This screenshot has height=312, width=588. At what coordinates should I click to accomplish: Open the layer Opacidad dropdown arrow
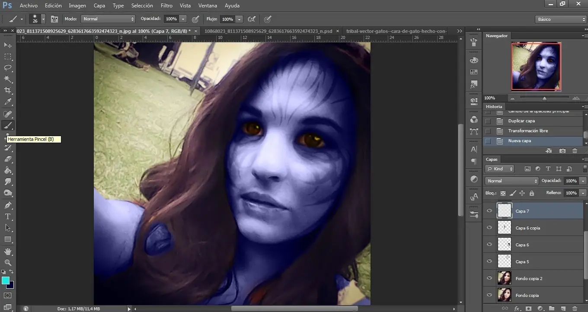[x=583, y=181]
